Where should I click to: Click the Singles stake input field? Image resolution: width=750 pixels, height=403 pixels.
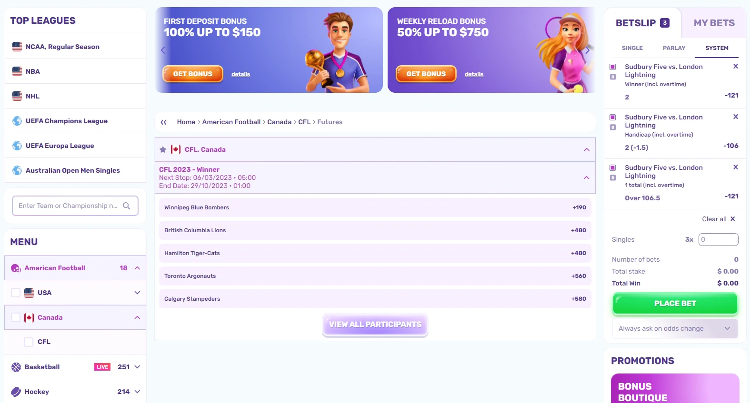[x=718, y=239]
